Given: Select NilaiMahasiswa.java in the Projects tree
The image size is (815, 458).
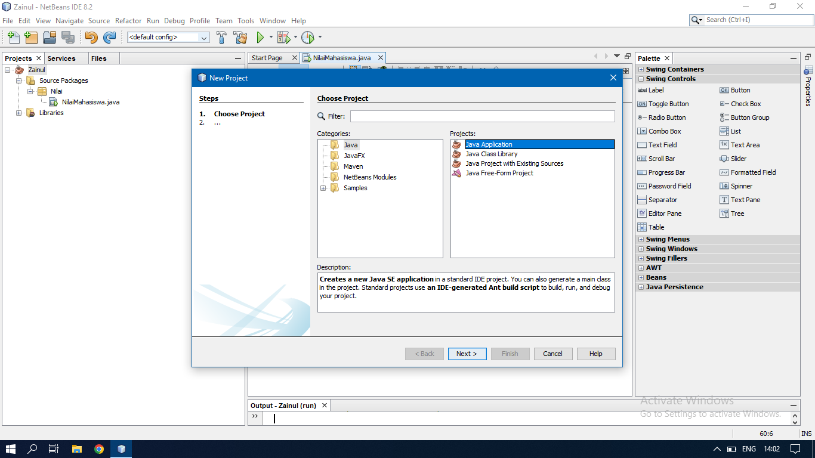Looking at the screenshot, I should [x=90, y=102].
